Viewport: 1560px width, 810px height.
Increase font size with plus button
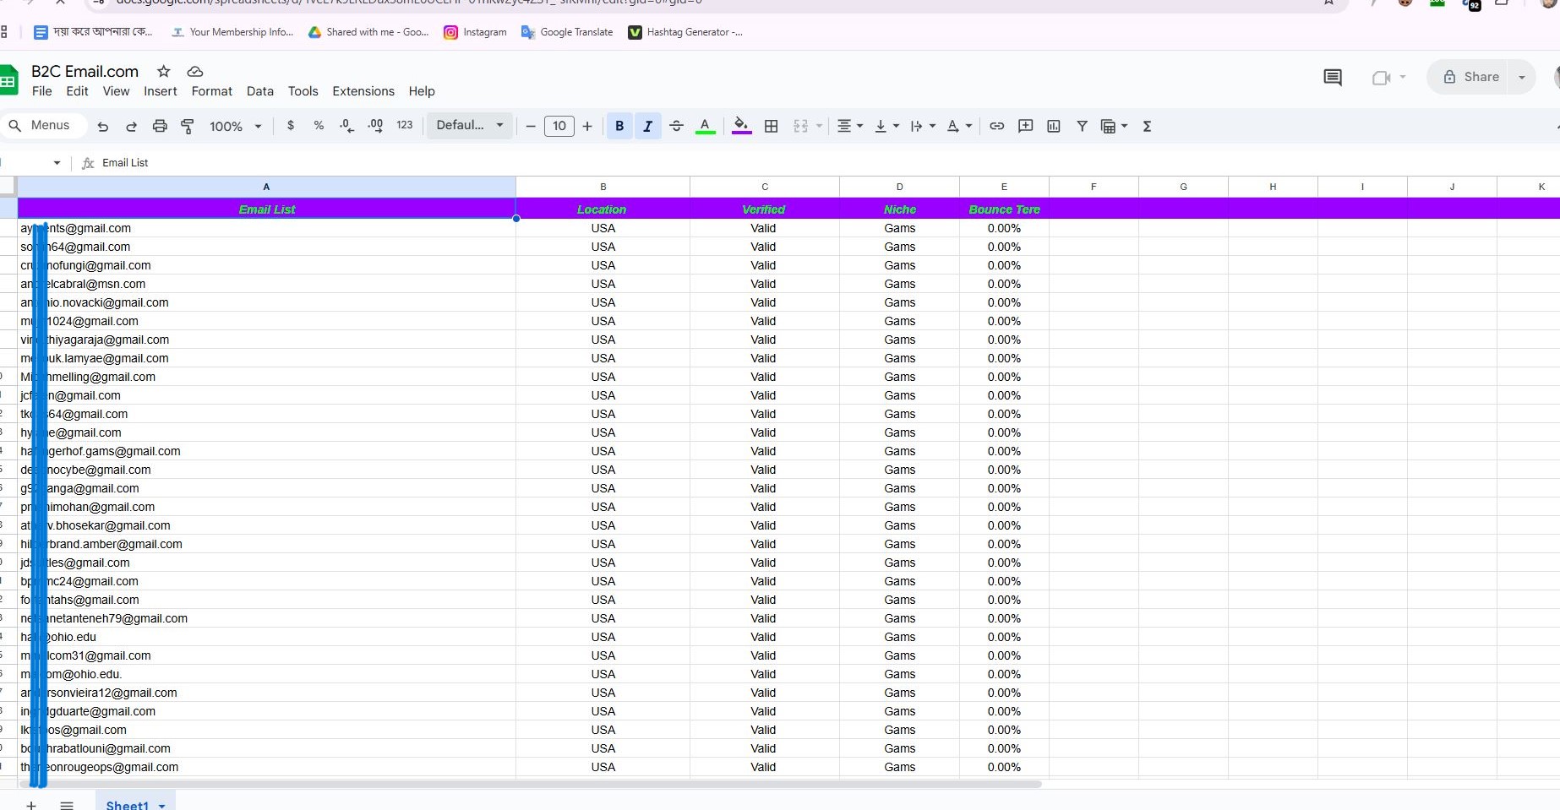587,126
